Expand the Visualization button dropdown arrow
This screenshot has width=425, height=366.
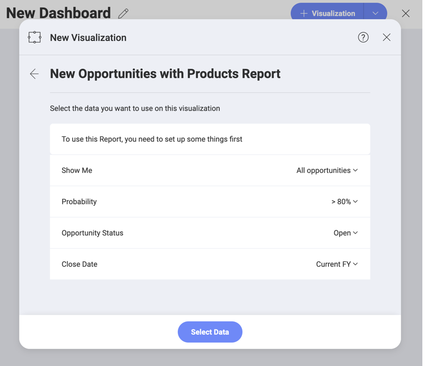[376, 13]
